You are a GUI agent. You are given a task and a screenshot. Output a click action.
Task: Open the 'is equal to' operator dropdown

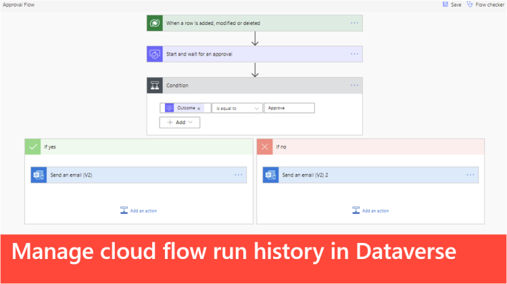(237, 108)
